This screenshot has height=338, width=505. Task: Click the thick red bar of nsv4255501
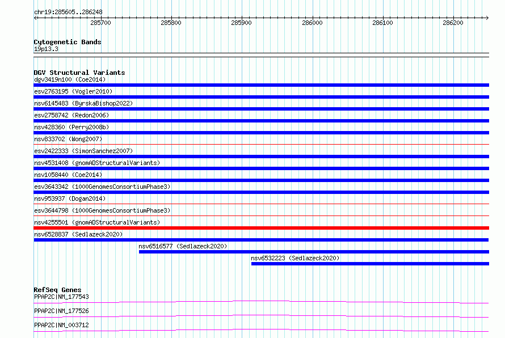(261, 228)
